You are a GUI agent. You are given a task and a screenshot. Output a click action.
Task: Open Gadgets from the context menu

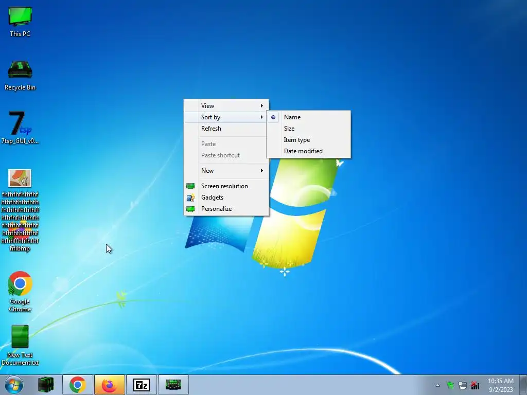226,197
